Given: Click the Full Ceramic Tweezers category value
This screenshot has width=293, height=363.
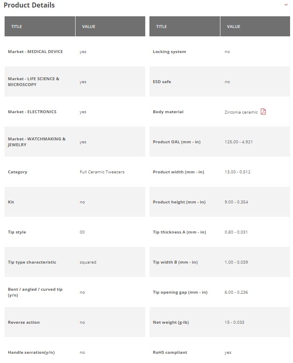Looking at the screenshot, I should (x=102, y=172).
